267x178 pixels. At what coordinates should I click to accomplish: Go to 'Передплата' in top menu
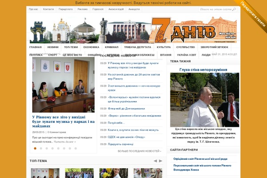[x=65, y=9]
